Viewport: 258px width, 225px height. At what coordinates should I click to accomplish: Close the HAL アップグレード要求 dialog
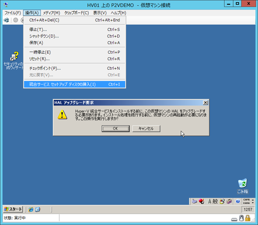[x=206, y=103]
